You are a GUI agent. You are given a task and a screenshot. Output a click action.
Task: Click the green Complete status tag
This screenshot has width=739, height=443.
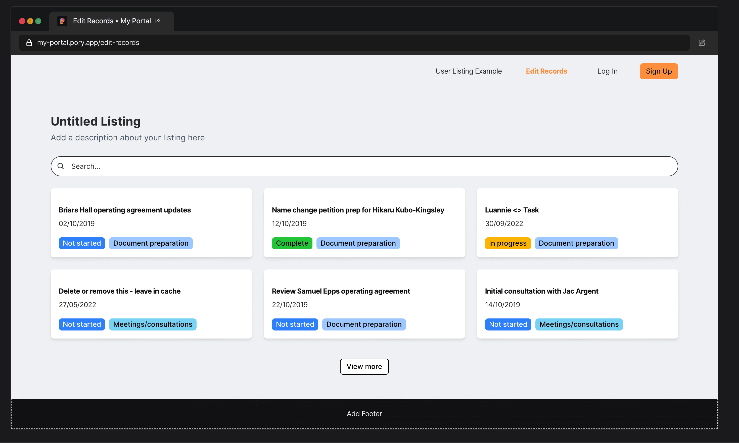coord(292,243)
